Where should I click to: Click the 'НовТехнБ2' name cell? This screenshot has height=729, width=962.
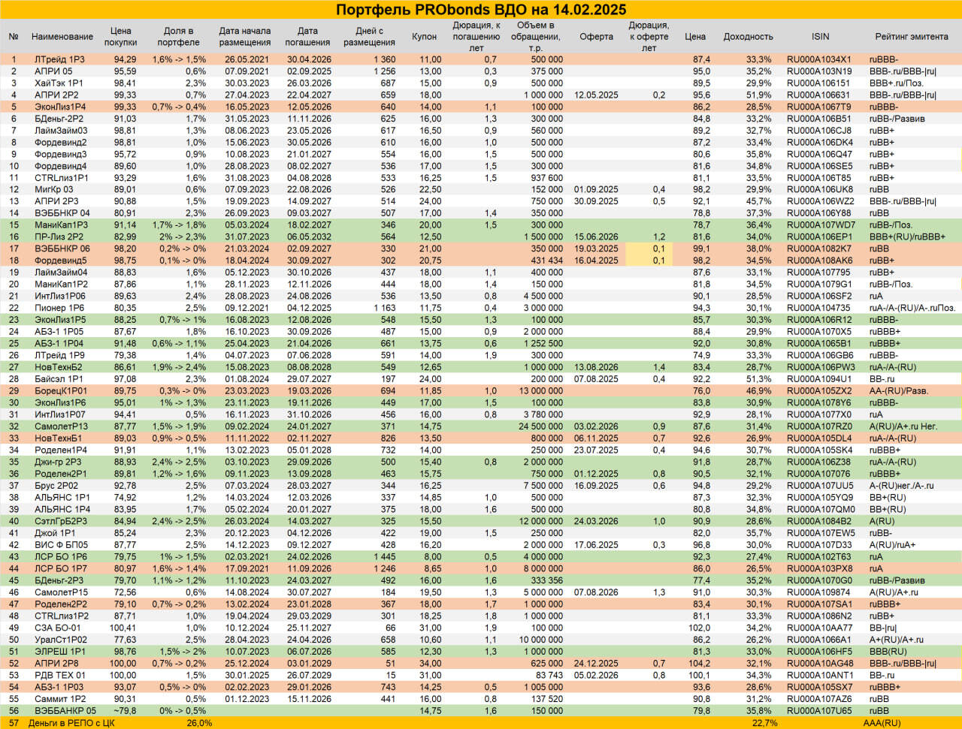tap(59, 367)
